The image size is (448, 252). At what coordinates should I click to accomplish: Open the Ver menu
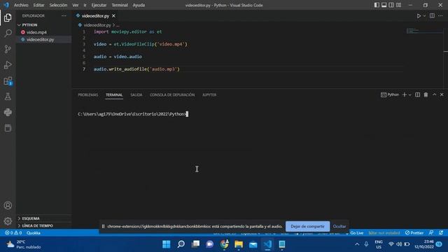76,5
